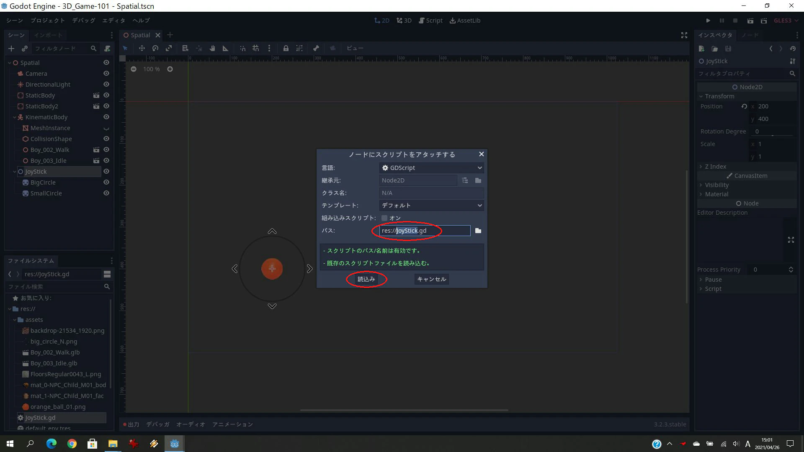
Task: Collapse the KinematicBody tree node
Action: tap(15, 117)
